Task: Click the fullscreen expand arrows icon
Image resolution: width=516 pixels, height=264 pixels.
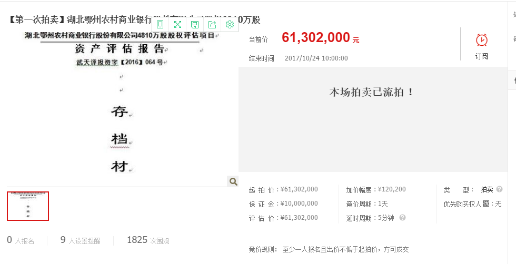Action: tap(177, 25)
